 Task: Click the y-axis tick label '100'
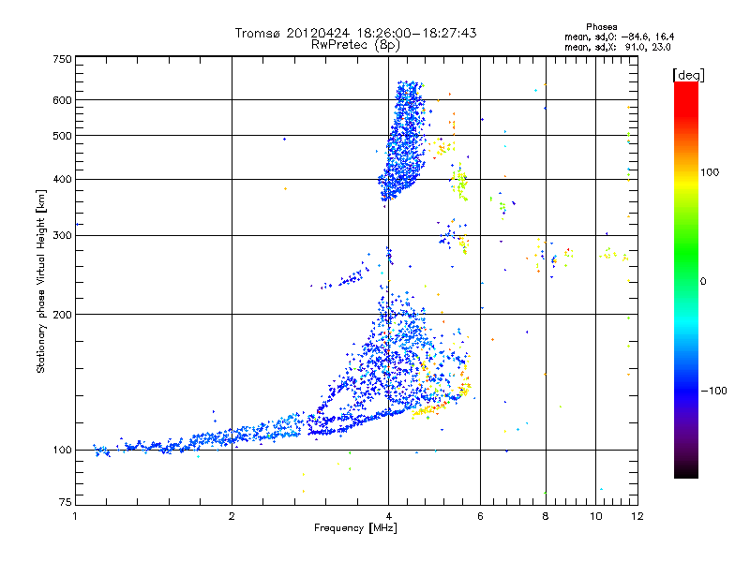(62, 451)
